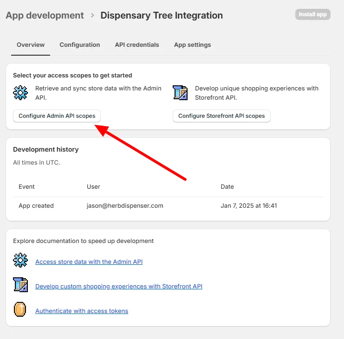Click the Storefront API icon in scopes card
Viewport: 344px width, 339px height.
point(180,93)
